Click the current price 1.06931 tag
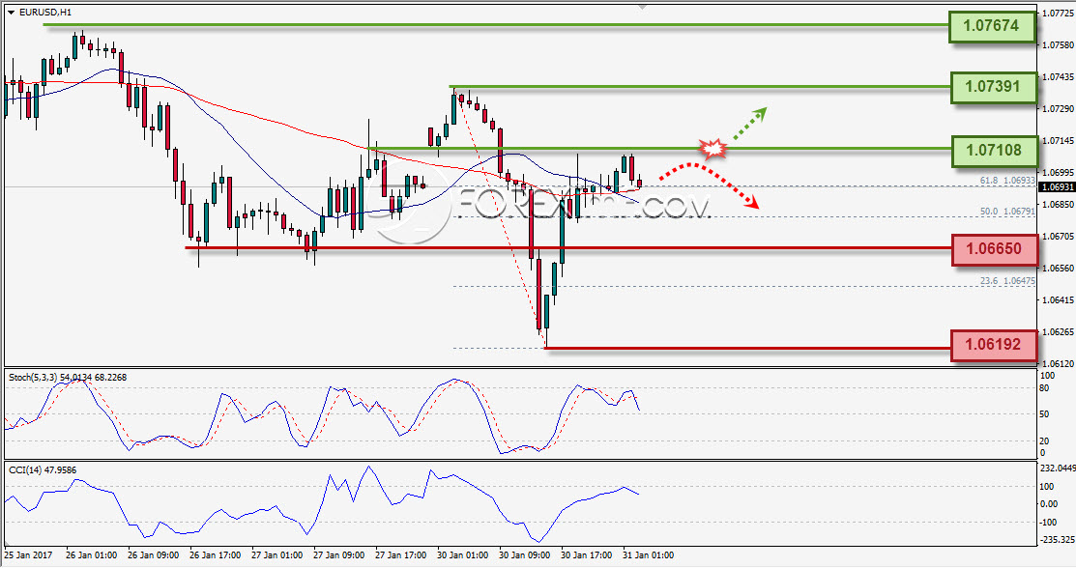Viewport: 1076px width, 568px height. 1057,187
